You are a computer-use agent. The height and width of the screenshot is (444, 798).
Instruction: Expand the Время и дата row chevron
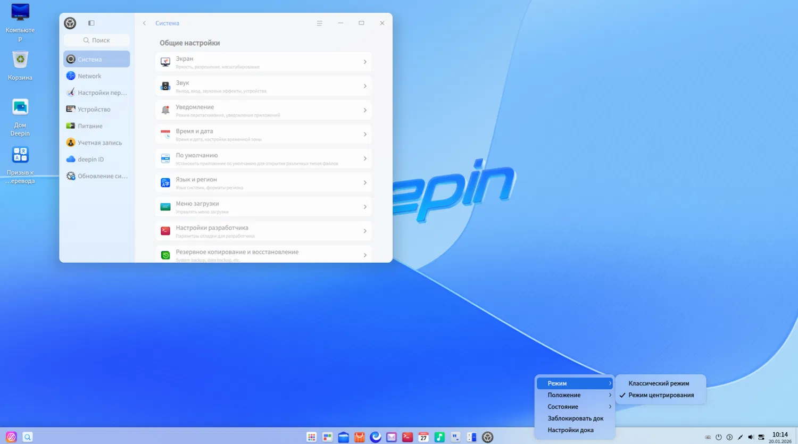pos(365,135)
